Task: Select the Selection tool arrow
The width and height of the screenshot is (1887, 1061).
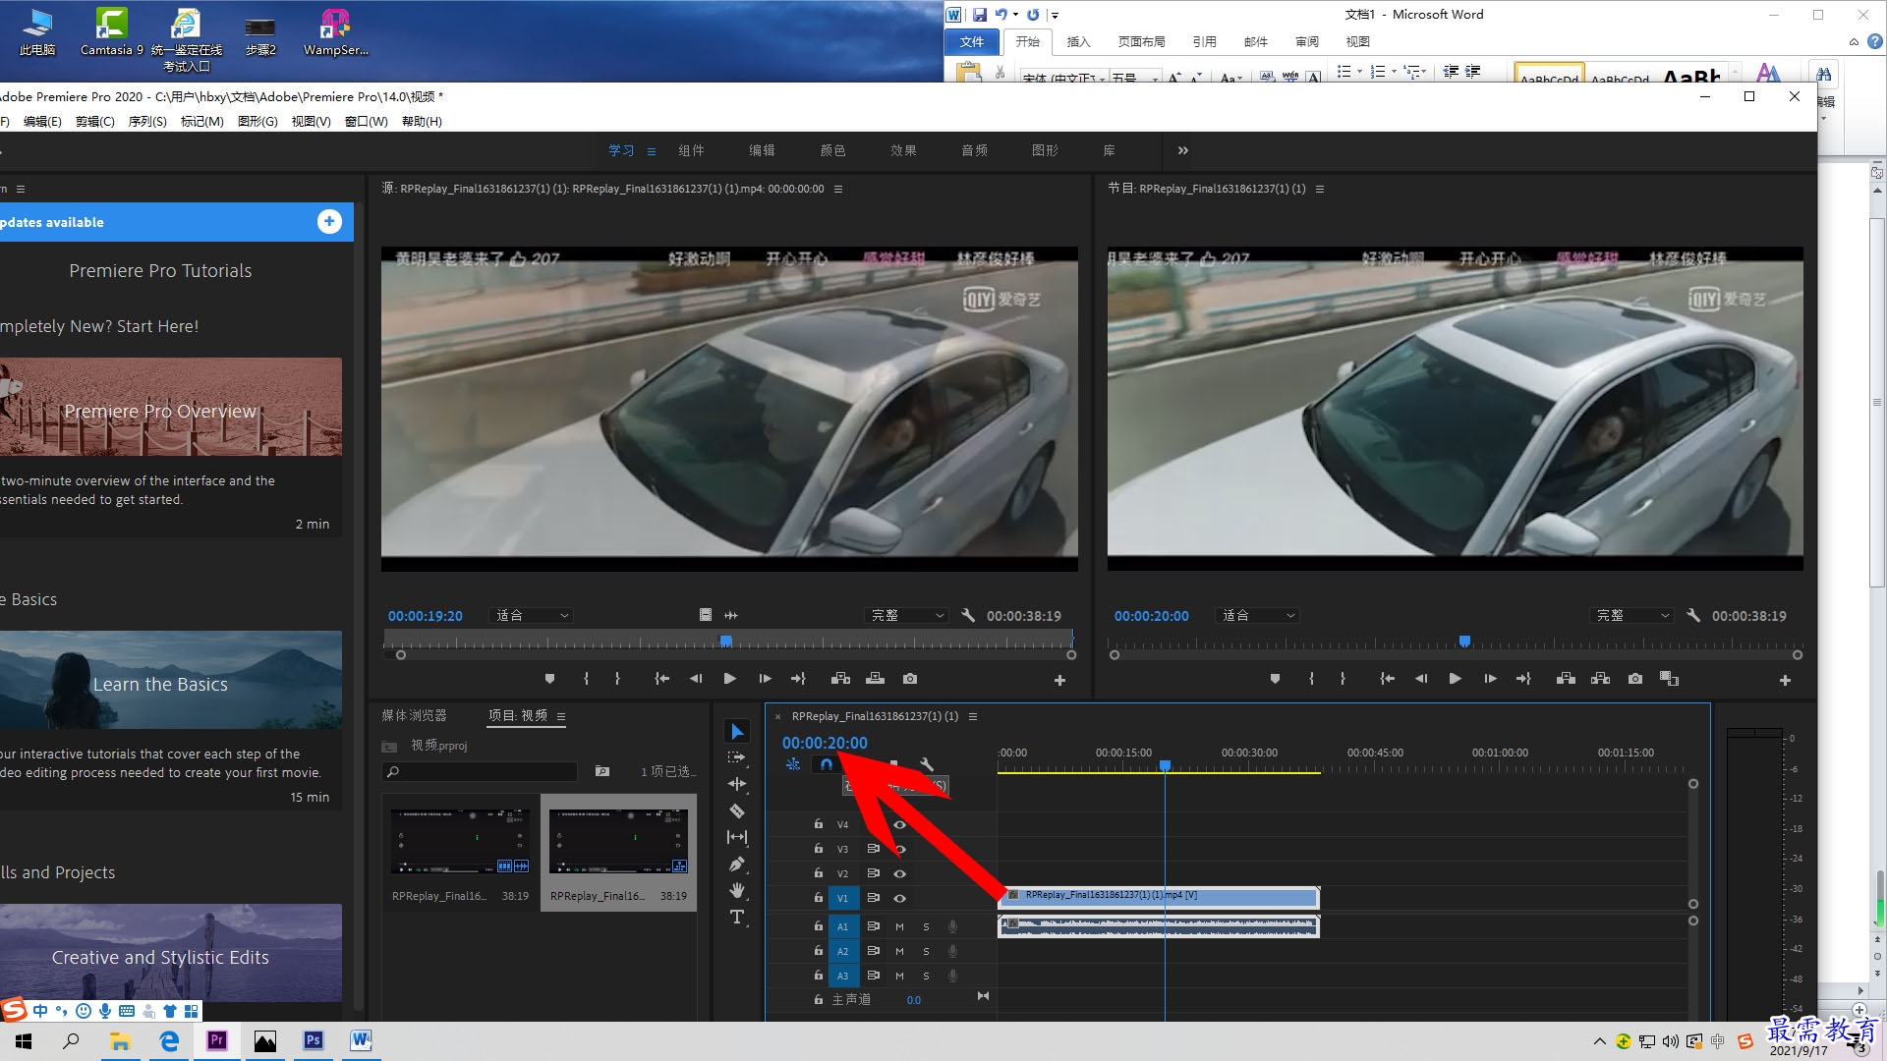Action: (737, 731)
